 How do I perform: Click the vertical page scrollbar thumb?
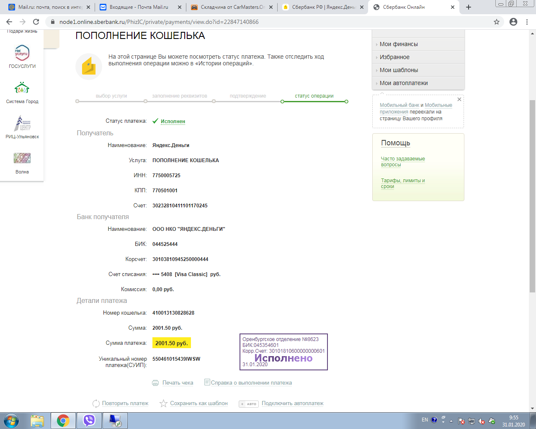[x=532, y=196]
